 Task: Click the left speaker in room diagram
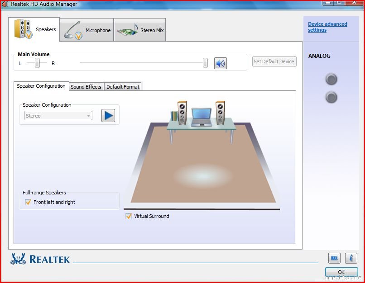182,113
